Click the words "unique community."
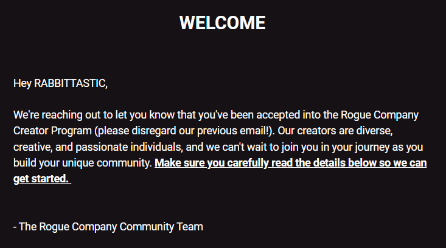 point(107,163)
